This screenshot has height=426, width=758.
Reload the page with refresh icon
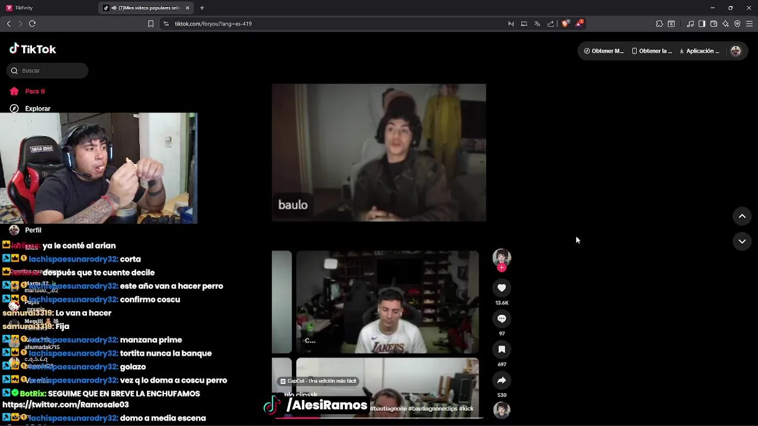pyautogui.click(x=32, y=24)
